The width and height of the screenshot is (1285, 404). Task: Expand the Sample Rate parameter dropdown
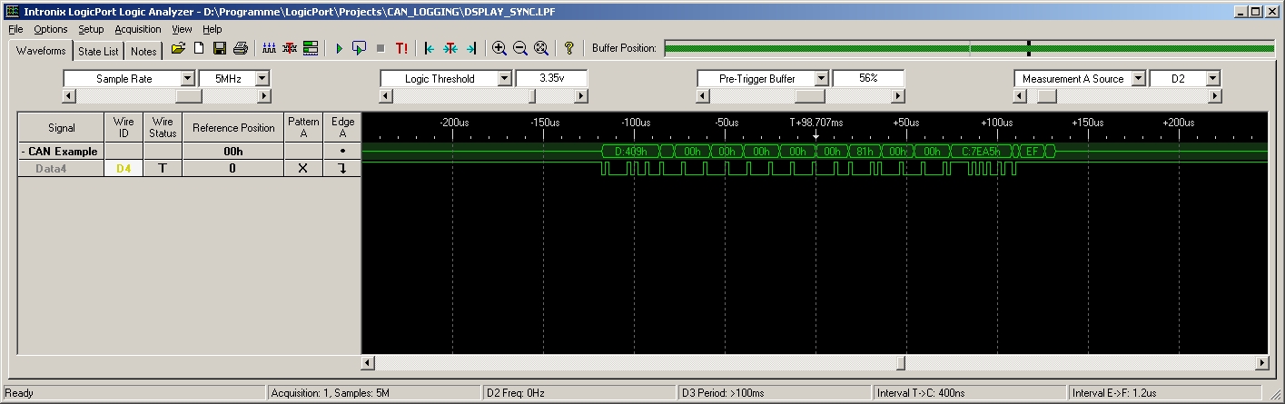[188, 79]
